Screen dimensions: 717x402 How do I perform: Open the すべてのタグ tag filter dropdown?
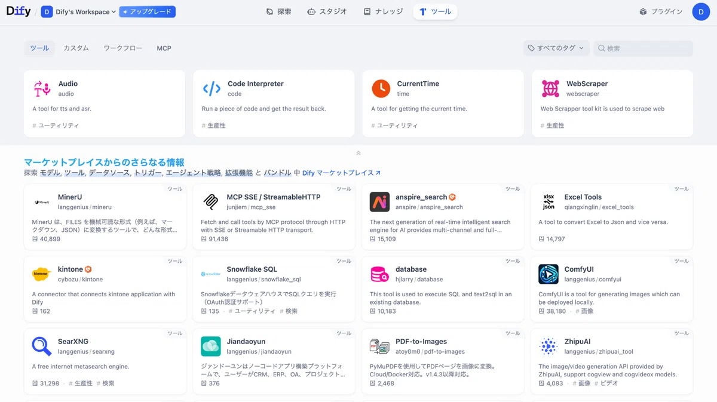[x=556, y=48]
